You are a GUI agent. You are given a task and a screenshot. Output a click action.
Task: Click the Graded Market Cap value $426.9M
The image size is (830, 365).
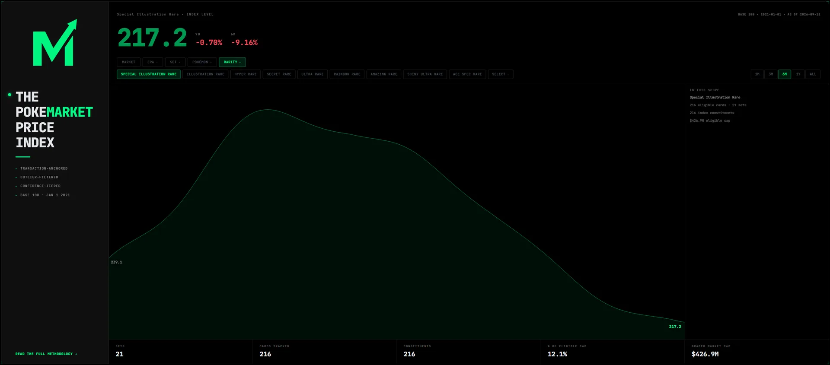click(x=705, y=354)
